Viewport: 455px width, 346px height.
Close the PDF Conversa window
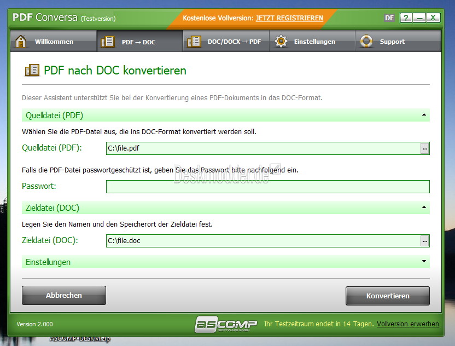pyautogui.click(x=433, y=18)
